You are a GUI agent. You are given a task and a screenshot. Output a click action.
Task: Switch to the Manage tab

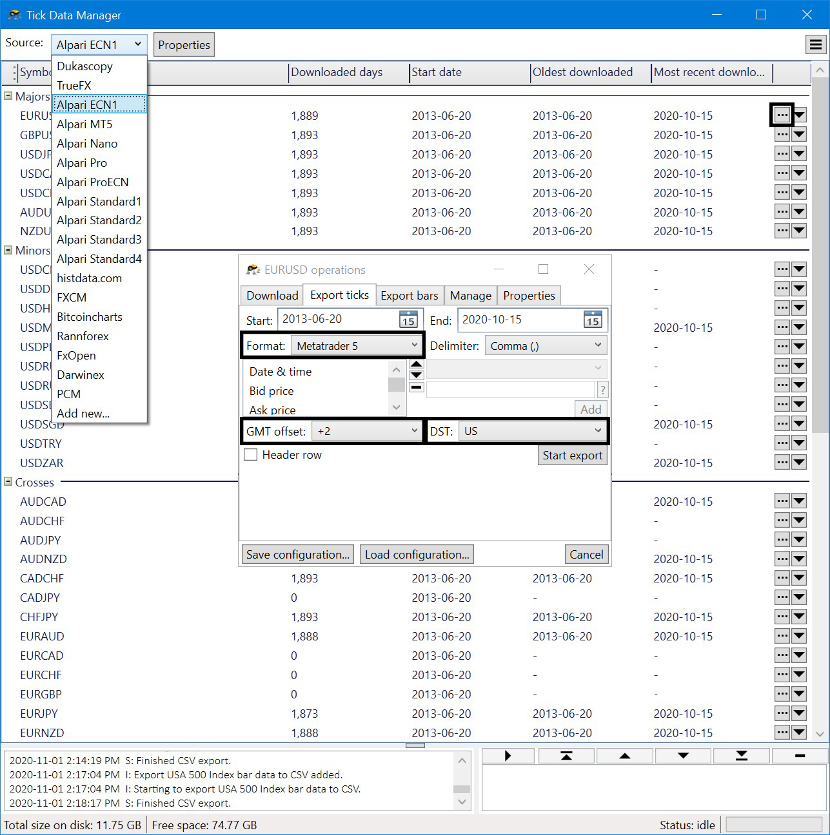tap(471, 296)
